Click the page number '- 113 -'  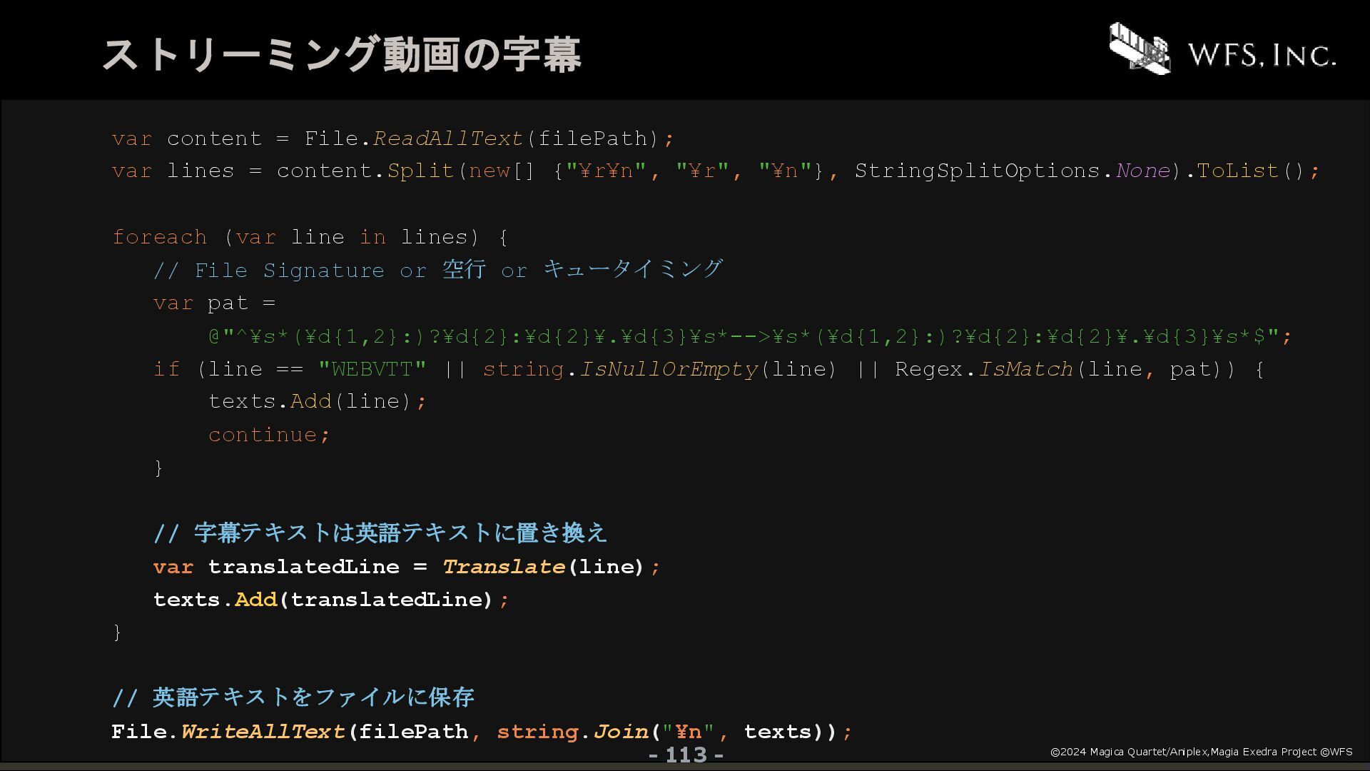(686, 755)
